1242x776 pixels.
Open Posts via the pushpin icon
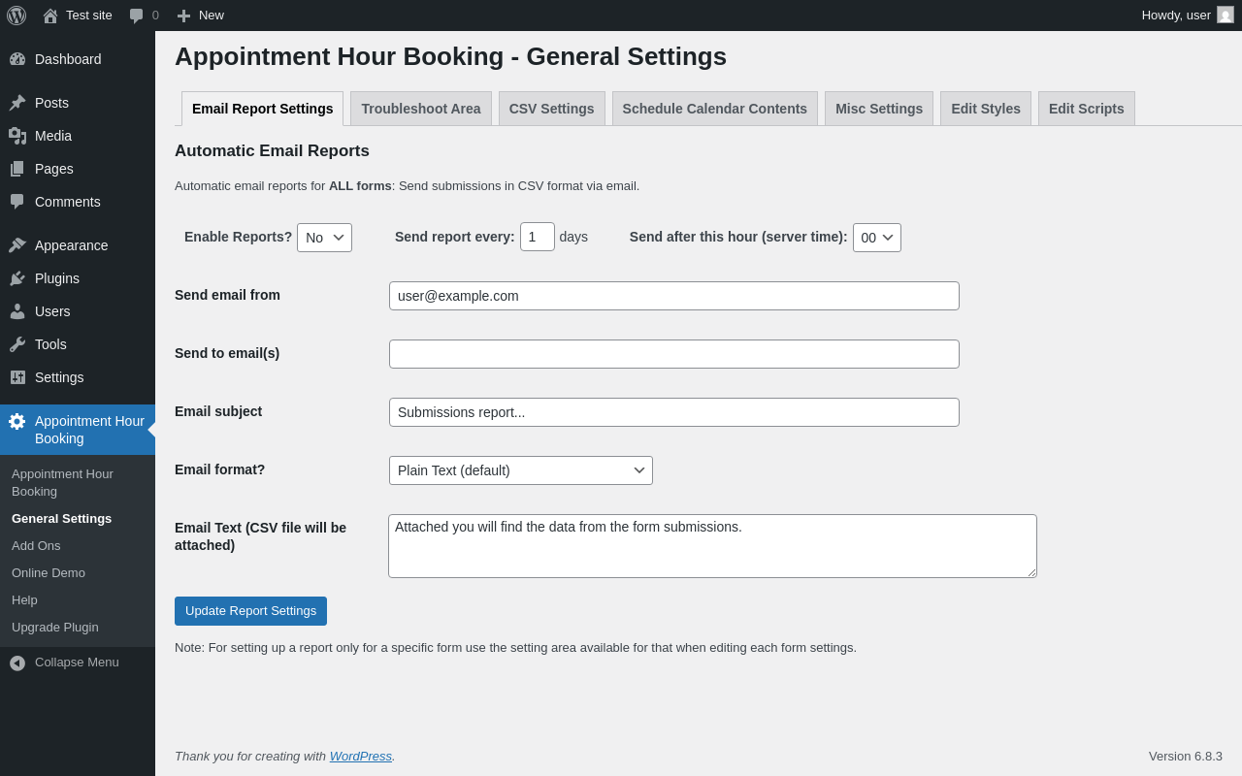click(17, 103)
